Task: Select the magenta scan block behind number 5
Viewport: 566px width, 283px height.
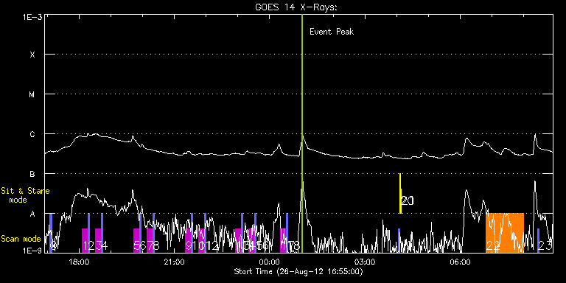Action: (x=136, y=240)
